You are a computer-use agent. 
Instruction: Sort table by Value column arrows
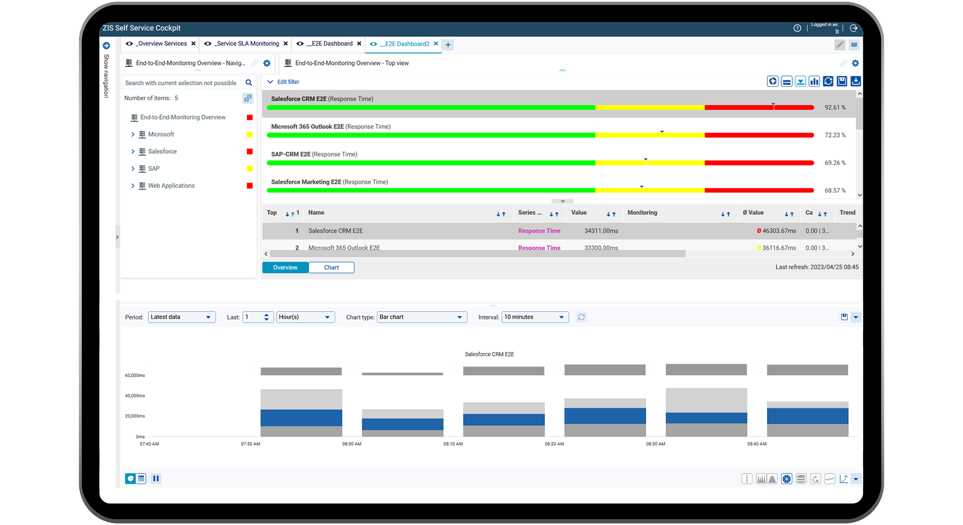tap(611, 214)
